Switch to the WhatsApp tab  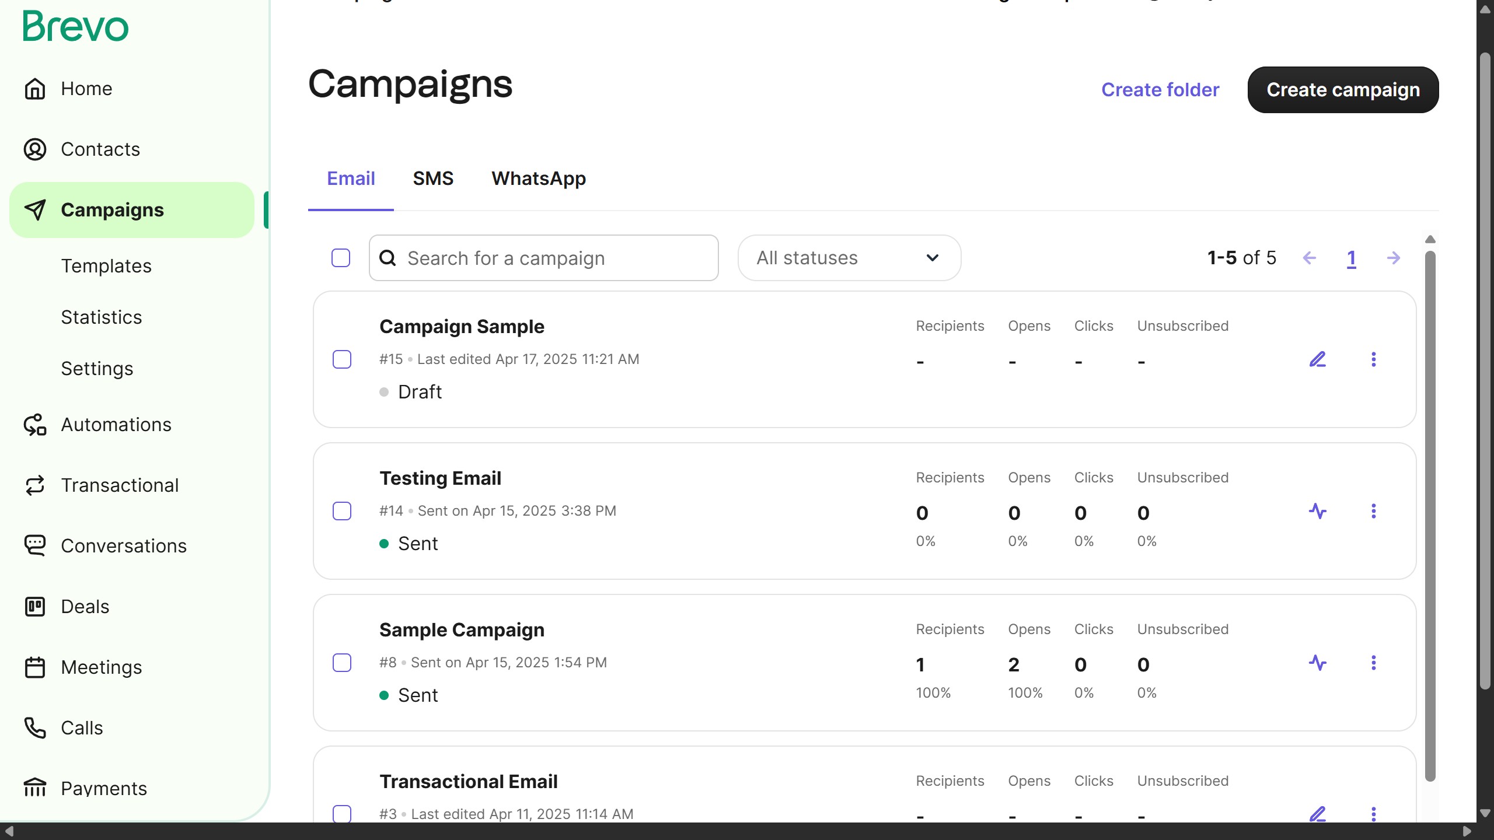(x=538, y=178)
